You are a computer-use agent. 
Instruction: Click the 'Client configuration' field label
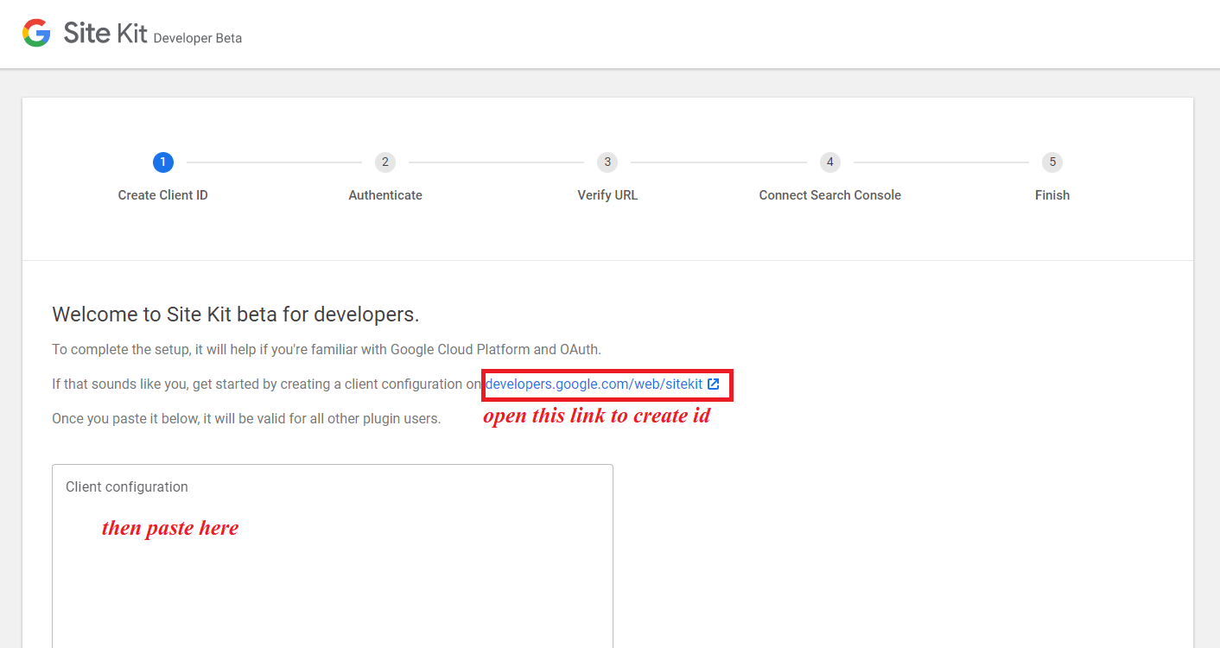(x=127, y=487)
